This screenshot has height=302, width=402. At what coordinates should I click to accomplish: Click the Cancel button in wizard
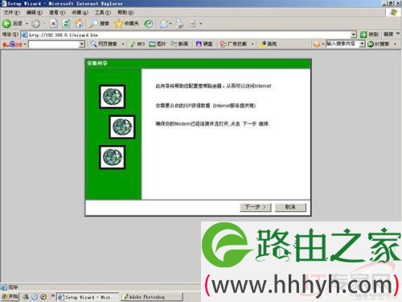(290, 207)
